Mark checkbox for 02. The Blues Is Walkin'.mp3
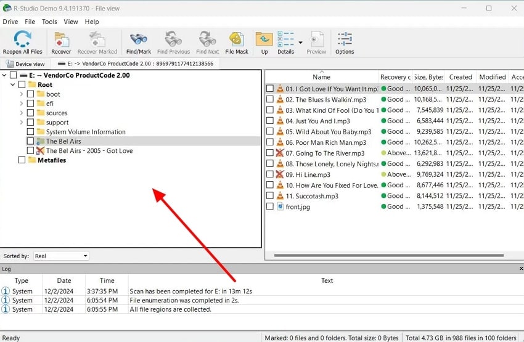The height and width of the screenshot is (342, 524). (270, 99)
